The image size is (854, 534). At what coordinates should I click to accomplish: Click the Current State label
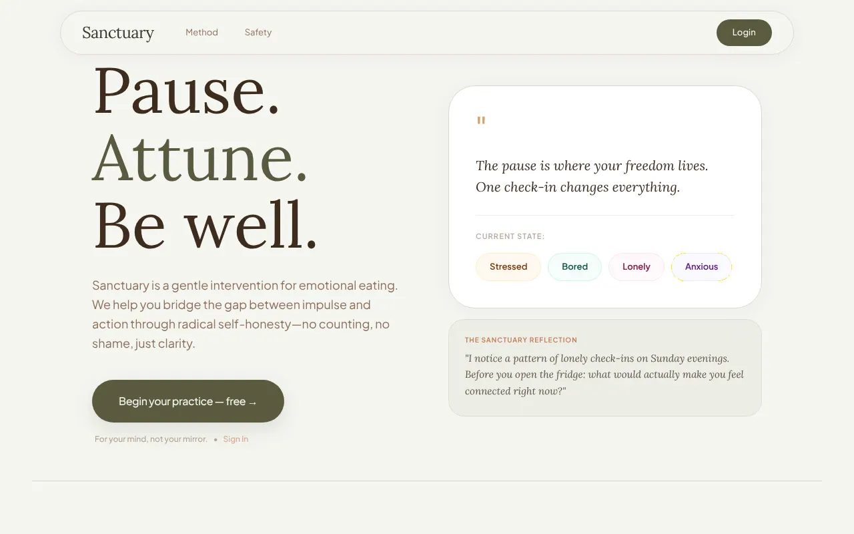(510, 236)
